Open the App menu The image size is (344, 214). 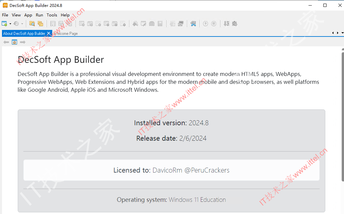tap(28, 15)
